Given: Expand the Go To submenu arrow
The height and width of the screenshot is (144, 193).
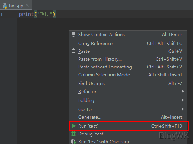Looking at the screenshot, I should (183, 109).
